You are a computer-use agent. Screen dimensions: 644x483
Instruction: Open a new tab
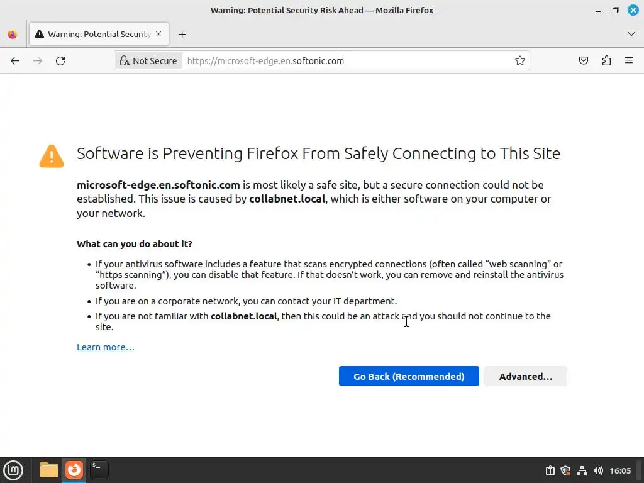point(182,35)
